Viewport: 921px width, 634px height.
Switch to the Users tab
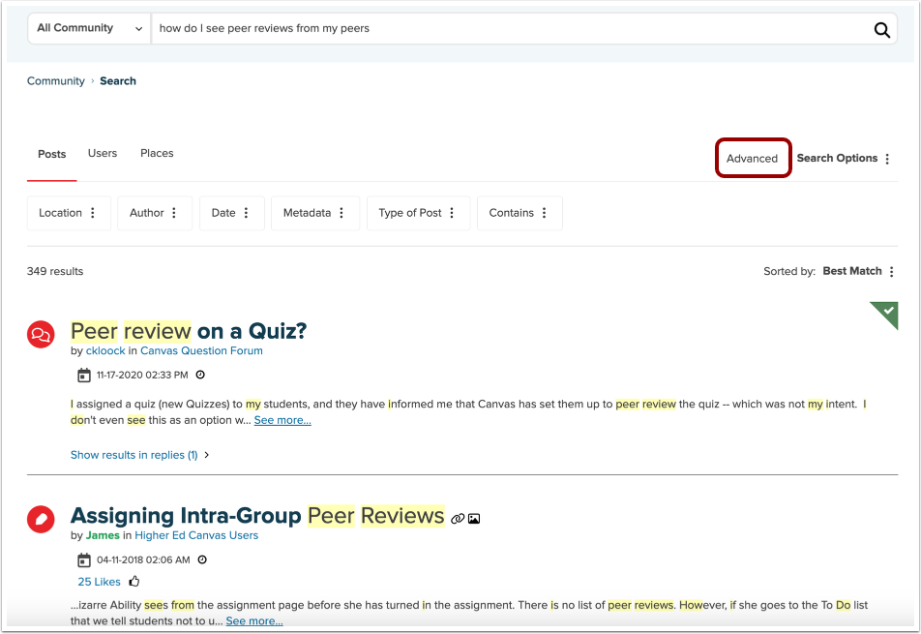[x=103, y=153]
